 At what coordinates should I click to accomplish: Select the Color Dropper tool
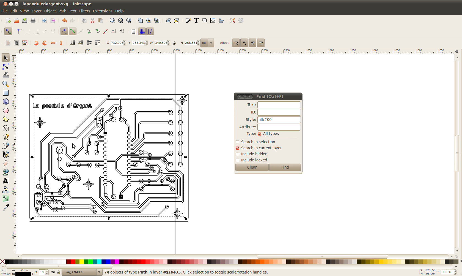[5, 207]
